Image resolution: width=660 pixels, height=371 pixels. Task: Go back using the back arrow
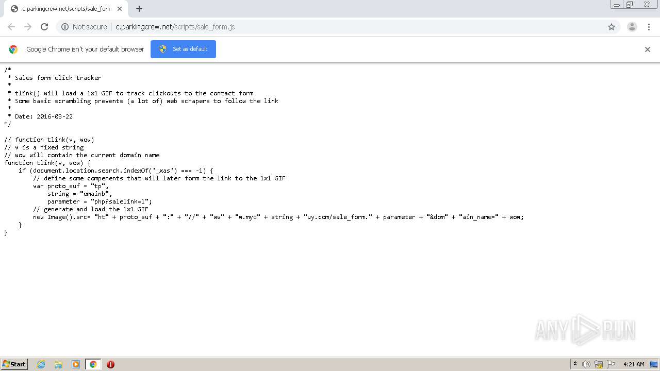[x=11, y=27]
